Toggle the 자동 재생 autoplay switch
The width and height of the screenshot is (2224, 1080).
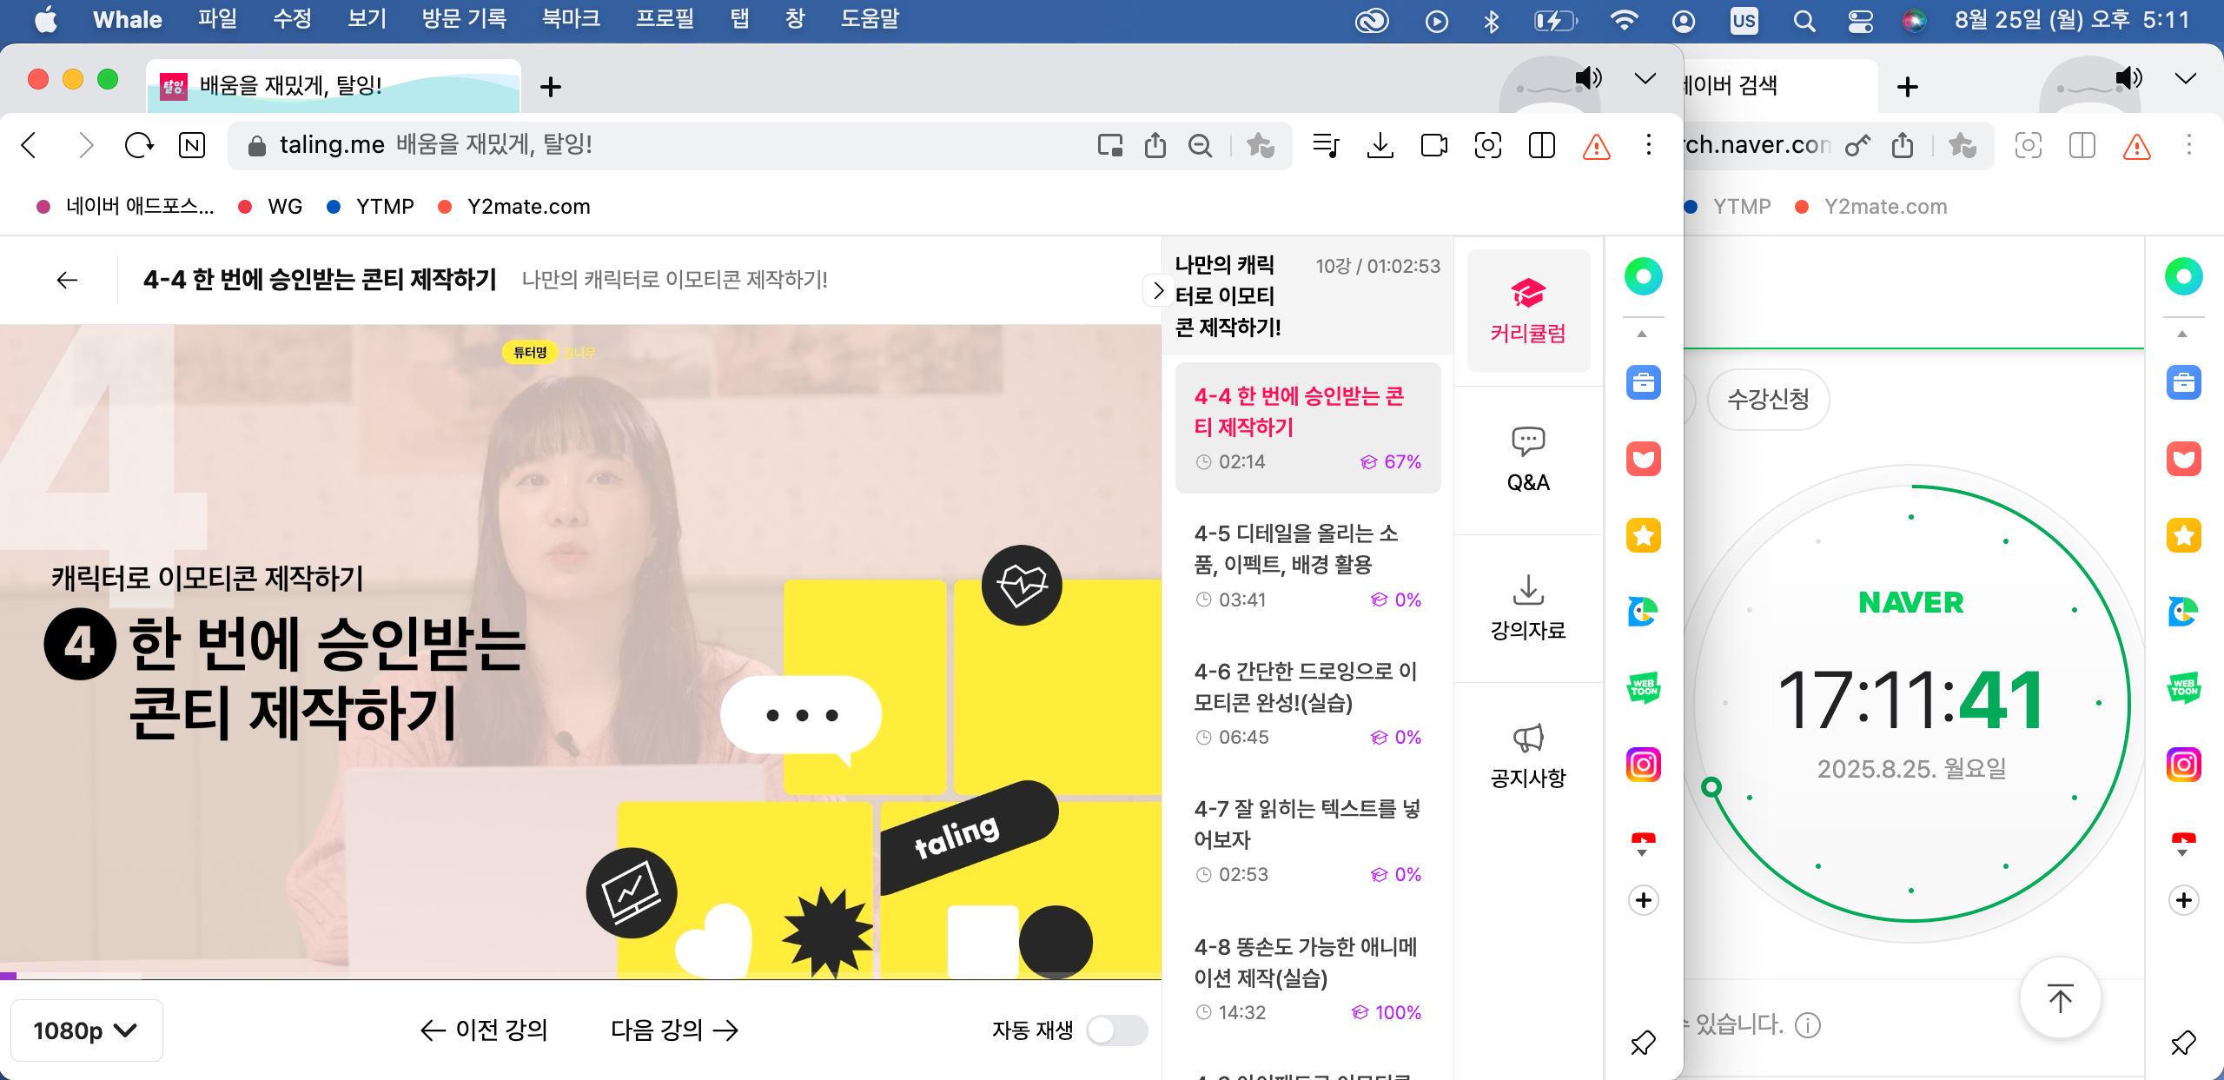1116,1030
